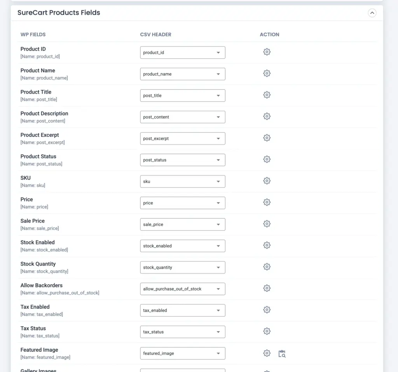The image size is (398, 372).
Task: Open settings gear for Product ID mapping
Action: (x=267, y=52)
